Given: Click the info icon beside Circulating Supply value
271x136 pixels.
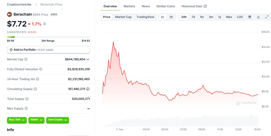Looking at the screenshot, I should (88, 89).
